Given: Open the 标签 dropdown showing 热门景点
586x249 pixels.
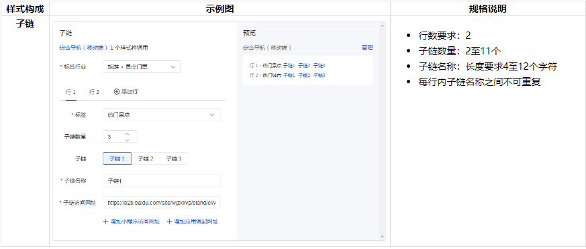Looking at the screenshot, I should (162, 115).
